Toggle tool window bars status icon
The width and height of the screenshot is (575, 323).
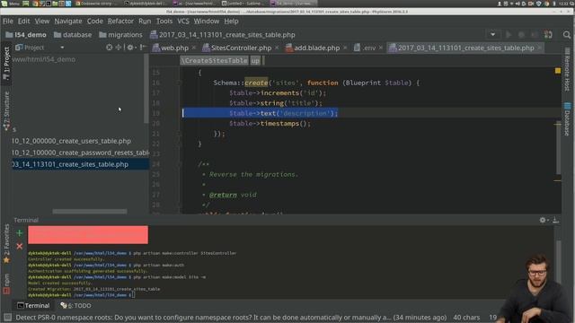tap(7, 317)
